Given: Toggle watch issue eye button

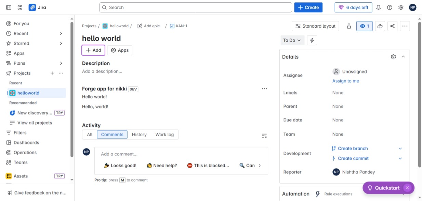Looking at the screenshot, I should (x=364, y=26).
